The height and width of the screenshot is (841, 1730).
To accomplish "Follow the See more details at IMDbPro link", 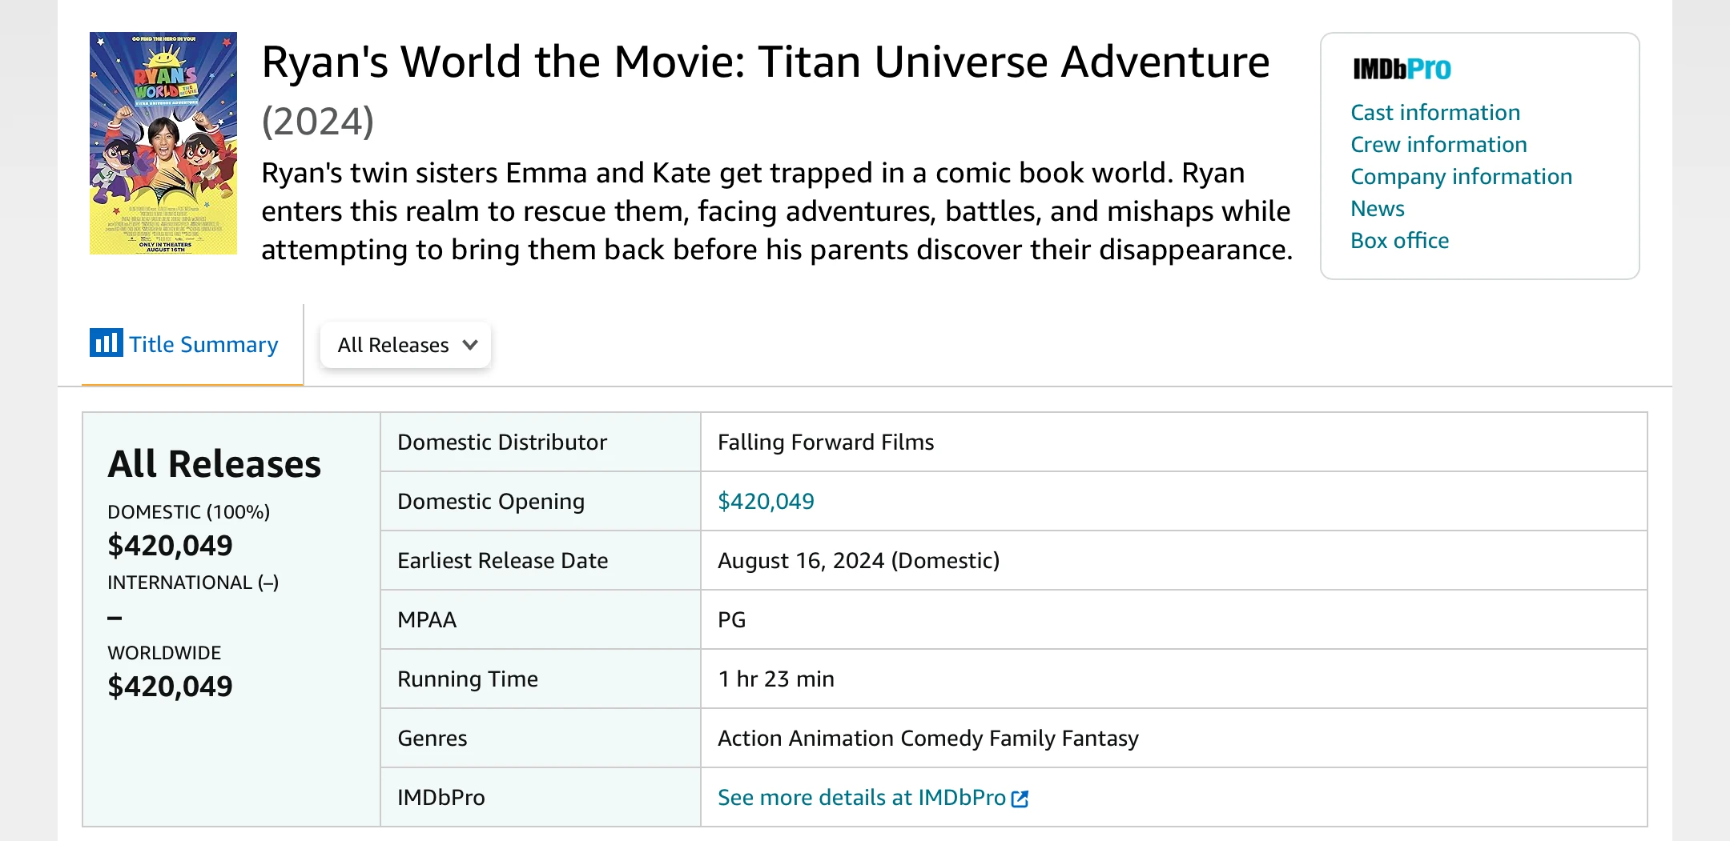I will pos(861,798).
